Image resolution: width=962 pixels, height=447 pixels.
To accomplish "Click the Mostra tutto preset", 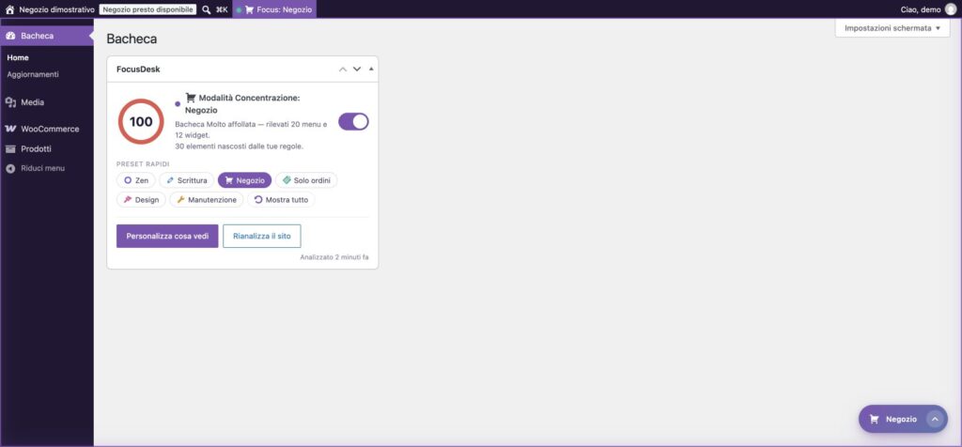I will click(x=281, y=200).
